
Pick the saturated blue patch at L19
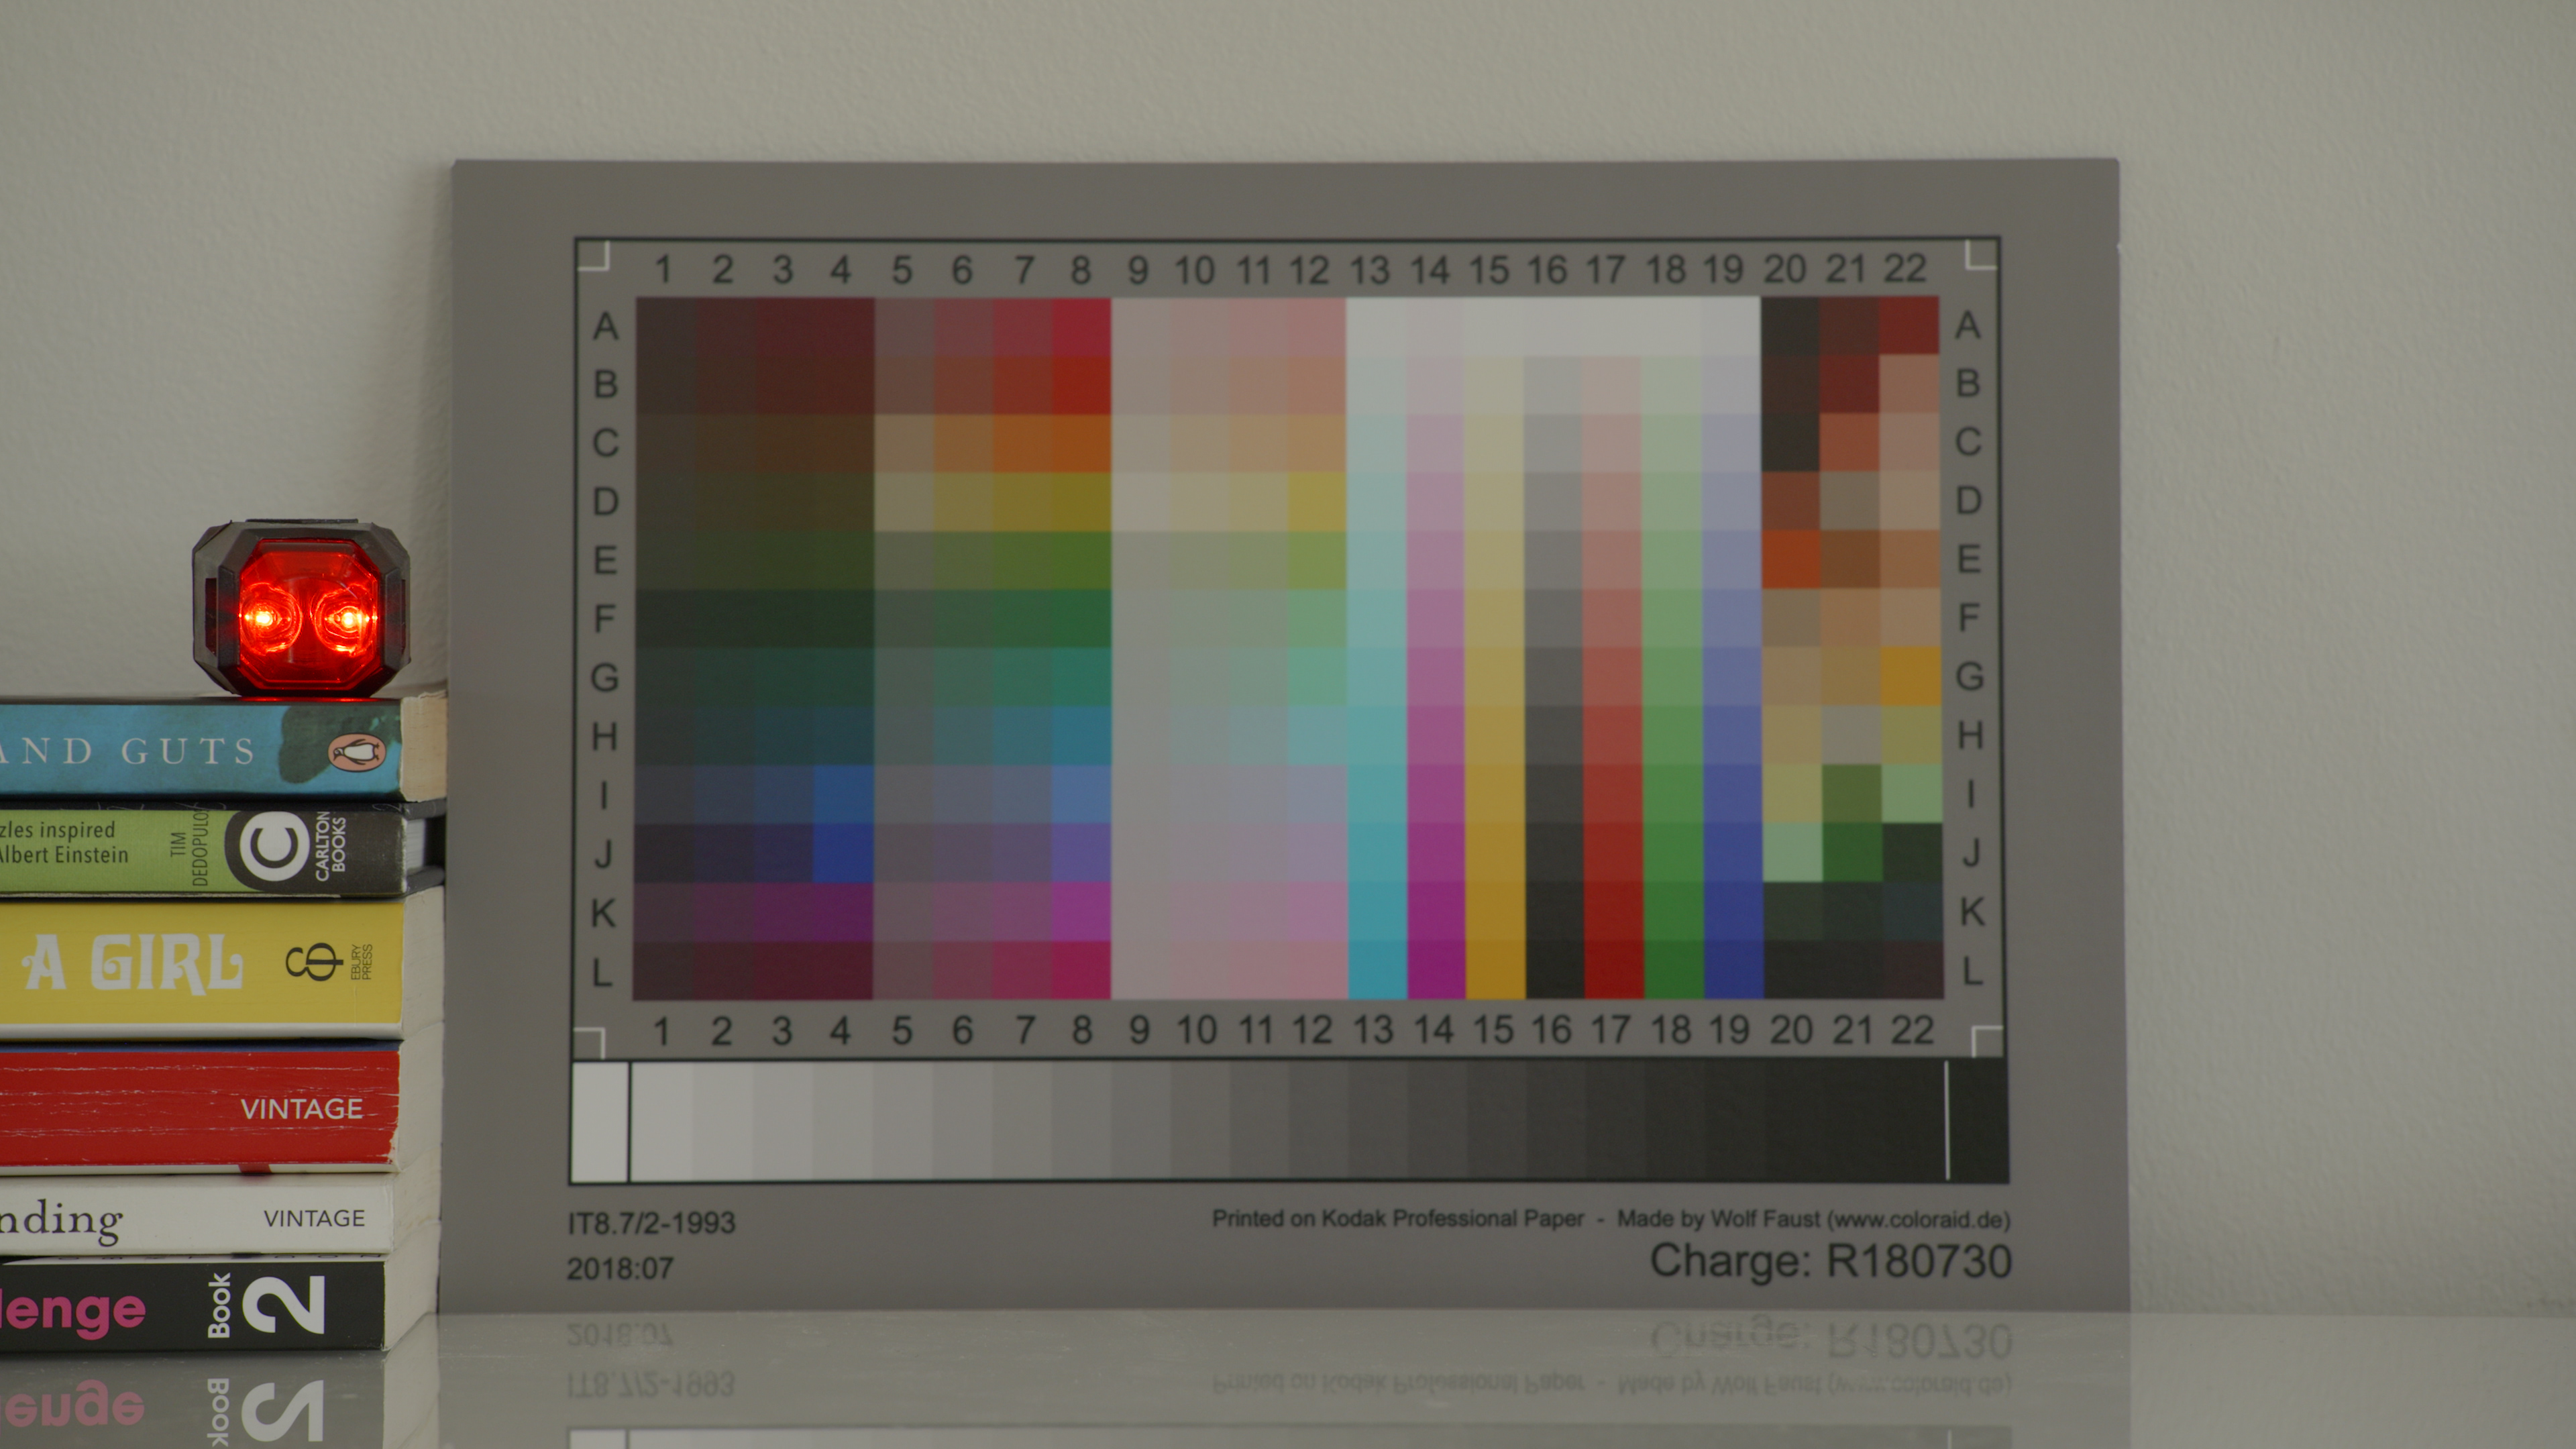1733,969
